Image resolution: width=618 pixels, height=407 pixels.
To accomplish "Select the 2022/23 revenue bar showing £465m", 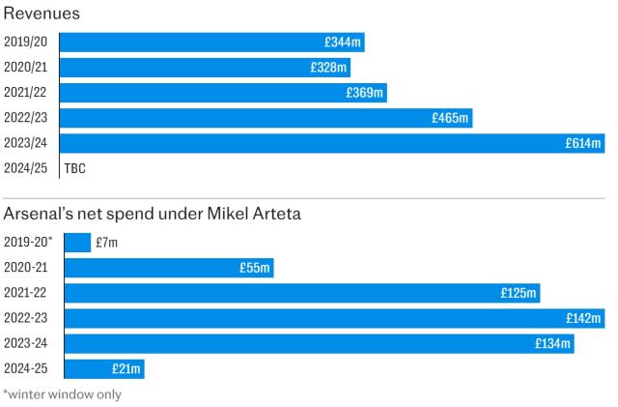I will pyautogui.click(x=266, y=118).
